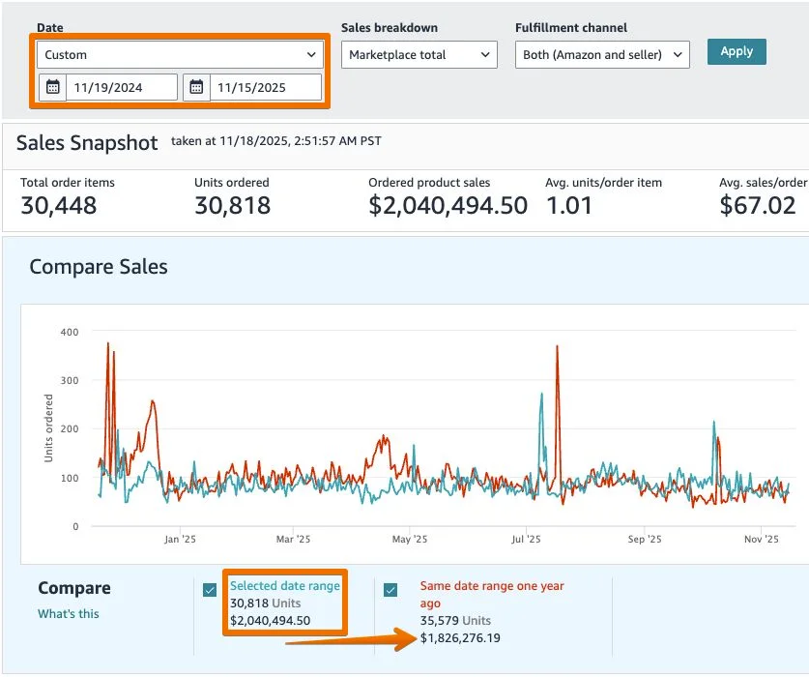Uncheck Same date range one year ago

pyautogui.click(x=390, y=590)
